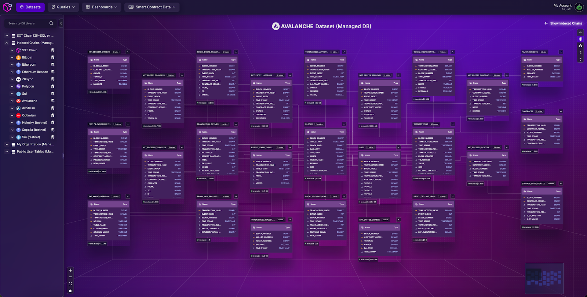Open the Dashboards dropdown menu
The height and width of the screenshot is (297, 587).
(102, 7)
